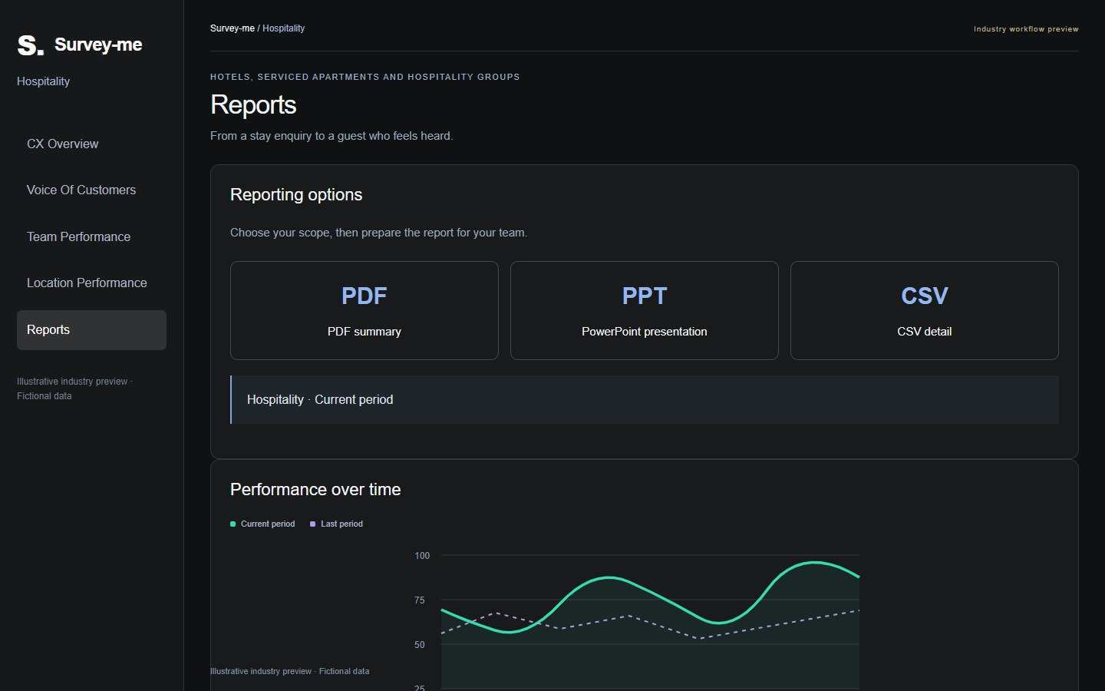Click the 'Hotels, serviced apartments' category caption

[365, 77]
